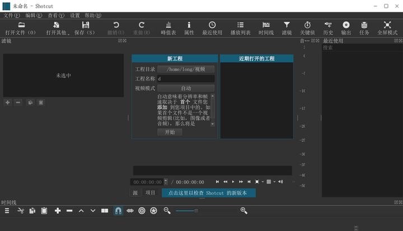
Task: Click the 关键帧 (Keyframes) stopwatch icon
Action: [x=307, y=27]
